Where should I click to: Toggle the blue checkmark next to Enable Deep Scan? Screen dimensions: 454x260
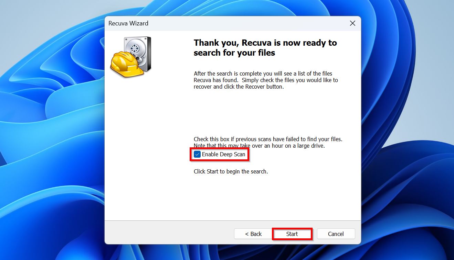(x=197, y=154)
